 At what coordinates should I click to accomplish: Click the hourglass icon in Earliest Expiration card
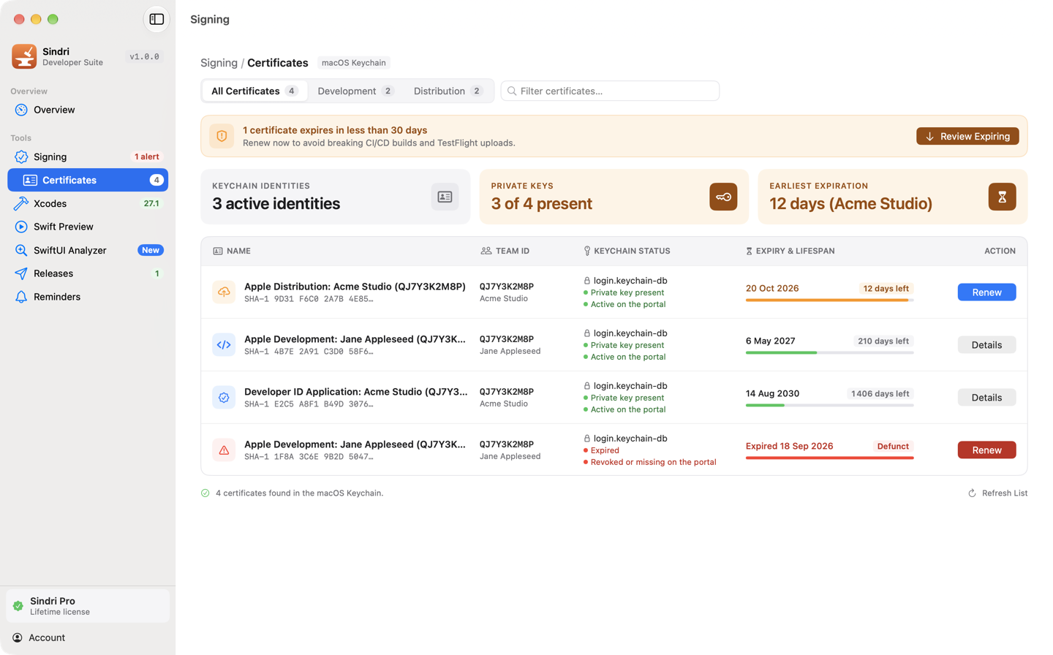[1002, 197]
